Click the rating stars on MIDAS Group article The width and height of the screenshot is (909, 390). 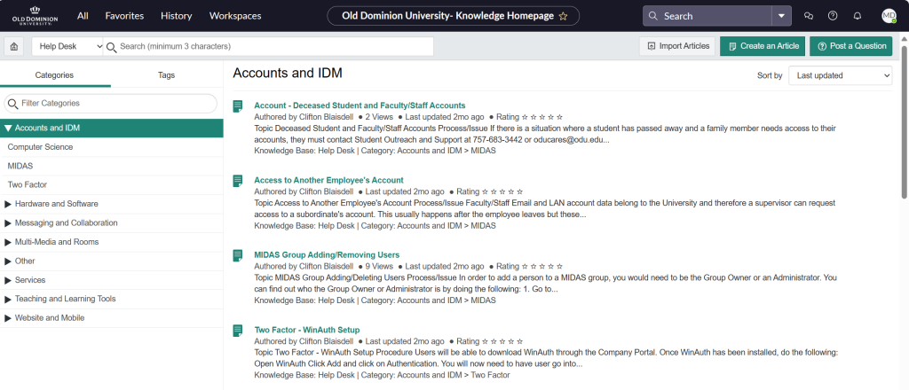coord(542,267)
